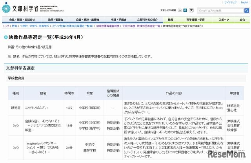Screen dimensions: 251x163
Task: Open 白書・統計・出版物 menu
Action: pos(87,20)
